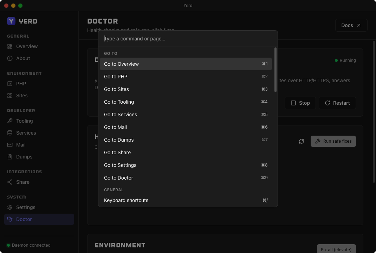This screenshot has width=376, height=253.
Task: Choose Go to Tooling command
Action: pos(186,102)
